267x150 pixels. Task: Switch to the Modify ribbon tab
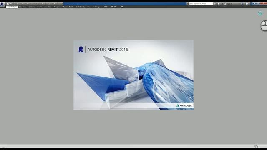tap(114, 7)
